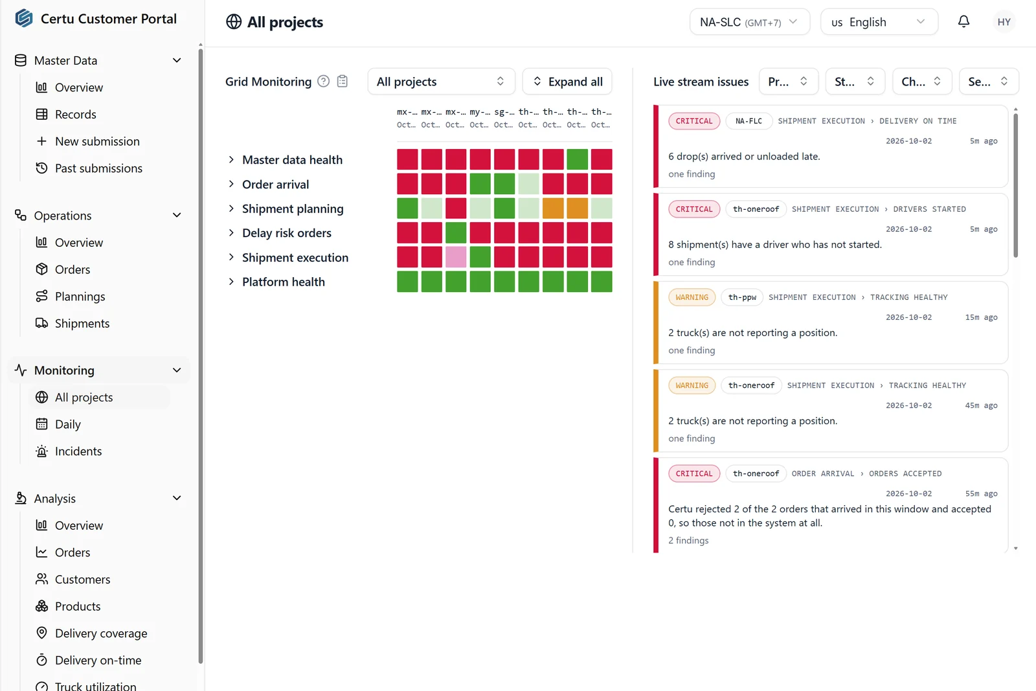Open the NA-FLC delivery on time issue
Screen dimensions: 1036x691
coord(831,146)
